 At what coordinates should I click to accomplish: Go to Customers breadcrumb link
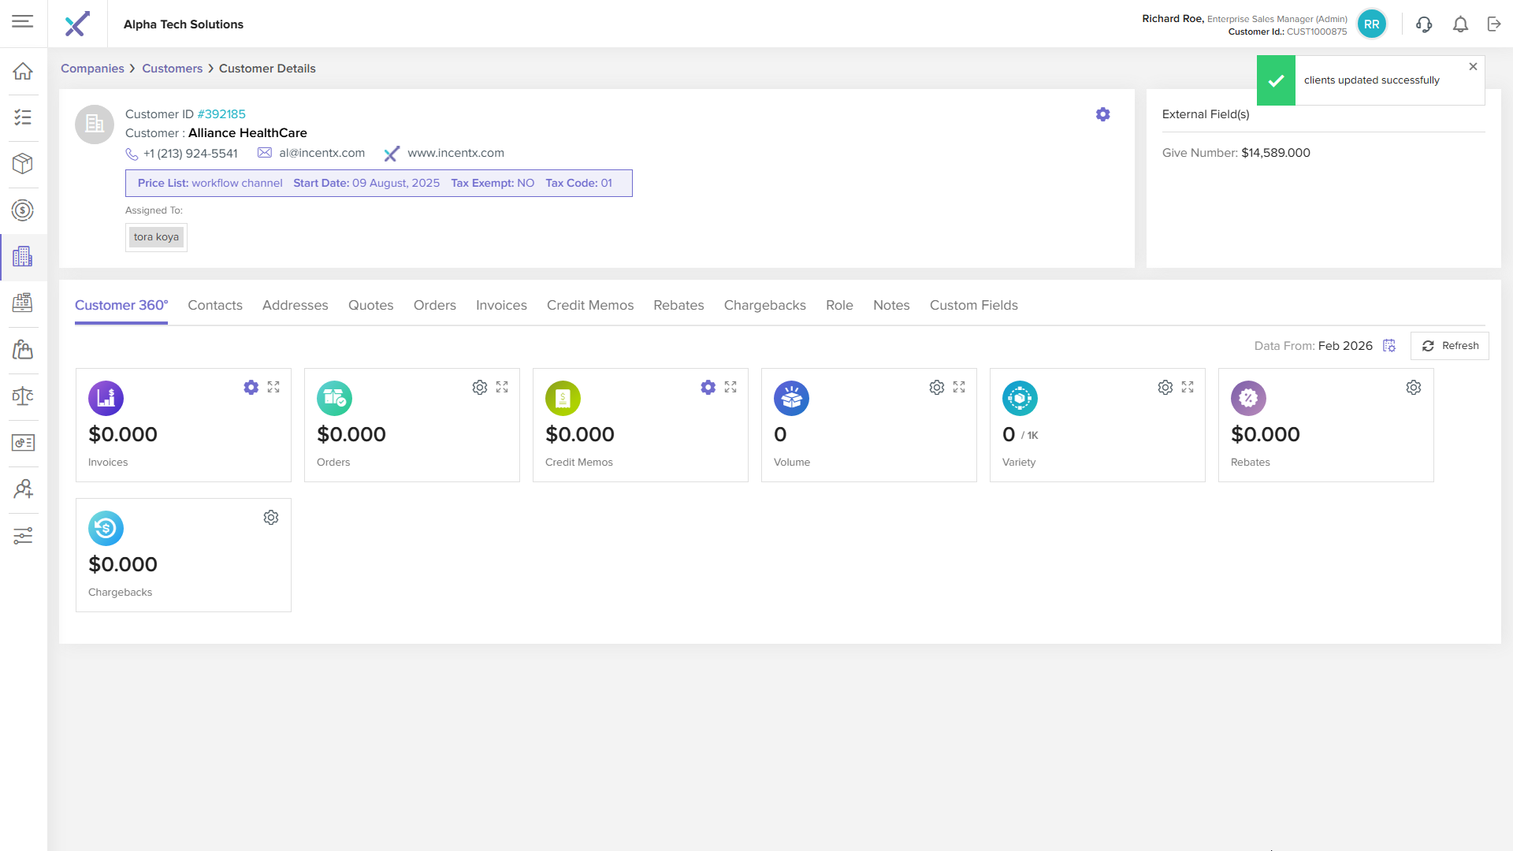click(172, 69)
